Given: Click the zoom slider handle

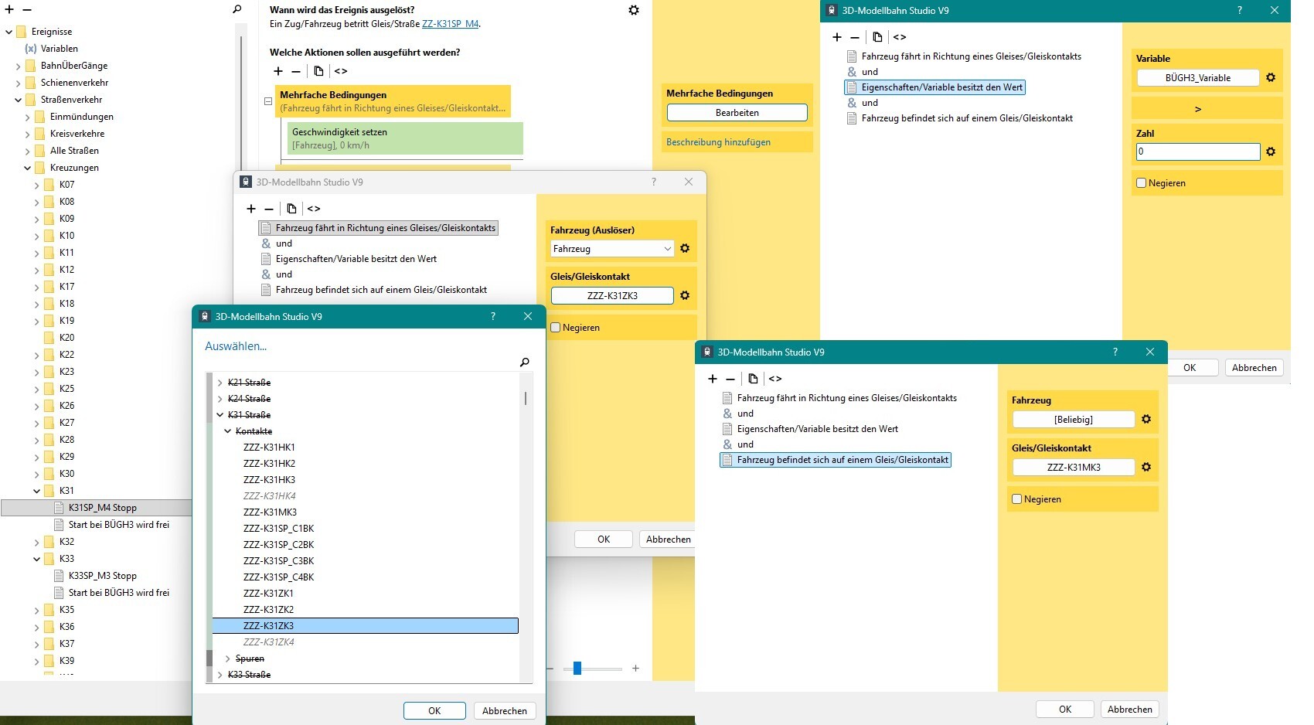Looking at the screenshot, I should click(x=577, y=669).
